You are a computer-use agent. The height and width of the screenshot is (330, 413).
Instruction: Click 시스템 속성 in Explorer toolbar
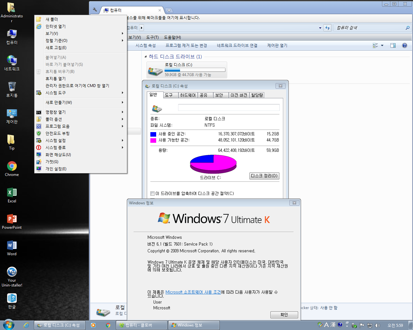coord(146,45)
